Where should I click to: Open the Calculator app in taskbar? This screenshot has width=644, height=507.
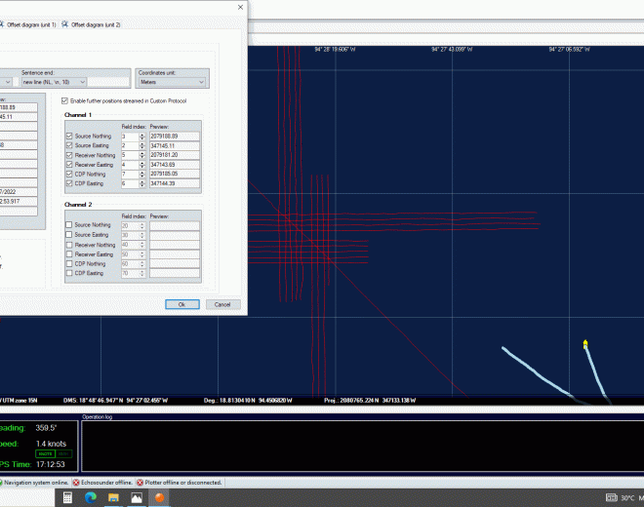[67, 497]
